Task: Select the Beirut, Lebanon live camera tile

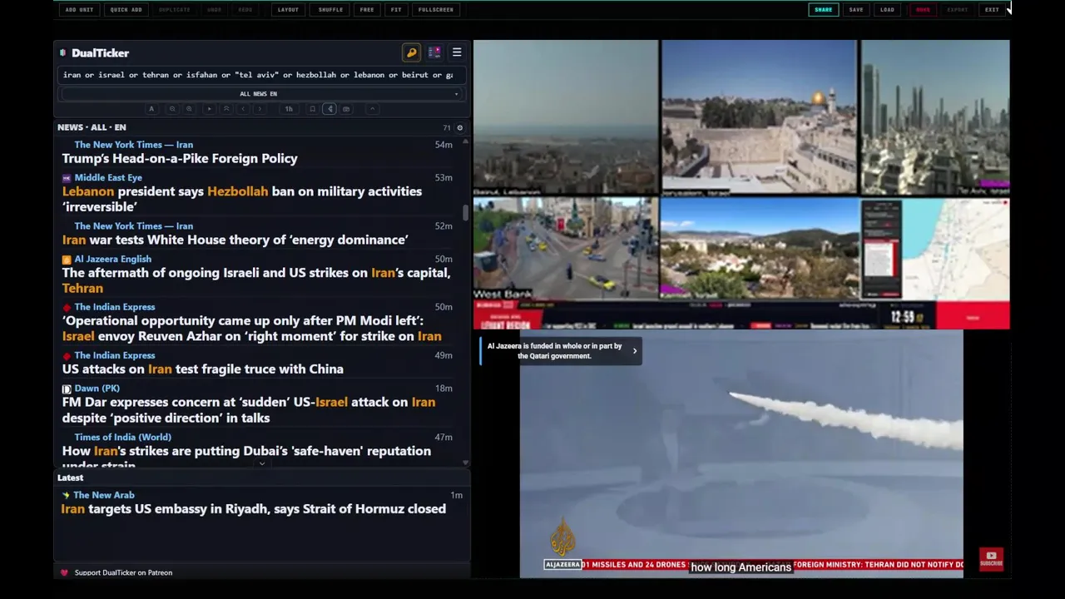Action: point(565,117)
